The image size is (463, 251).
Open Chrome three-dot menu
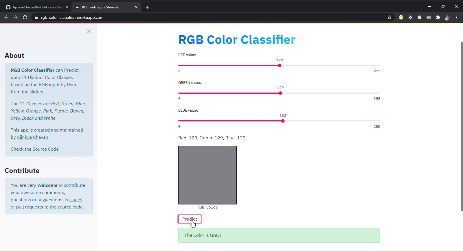click(457, 17)
